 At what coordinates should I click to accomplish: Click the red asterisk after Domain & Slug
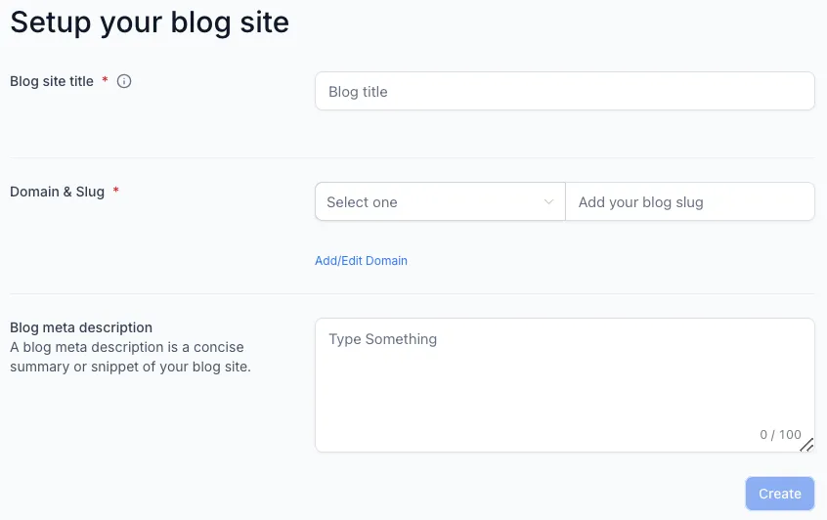coord(116,190)
